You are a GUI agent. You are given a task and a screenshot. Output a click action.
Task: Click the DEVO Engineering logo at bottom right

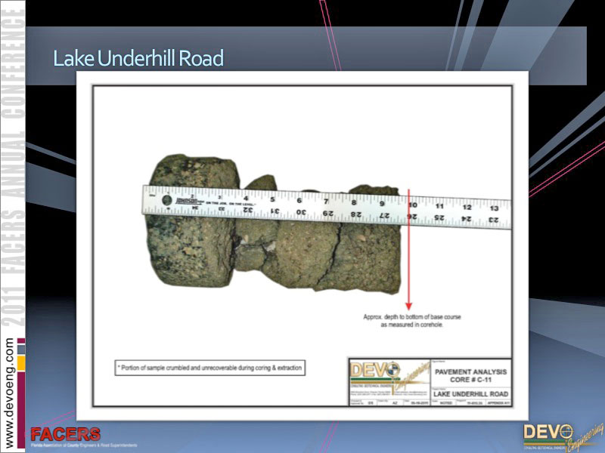click(558, 435)
